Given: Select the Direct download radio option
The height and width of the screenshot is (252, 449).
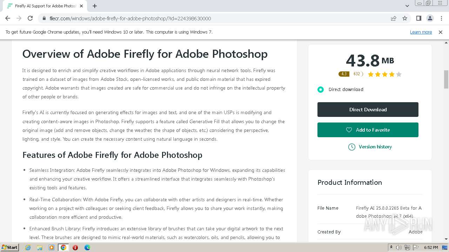Looking at the screenshot, I should click(320, 89).
